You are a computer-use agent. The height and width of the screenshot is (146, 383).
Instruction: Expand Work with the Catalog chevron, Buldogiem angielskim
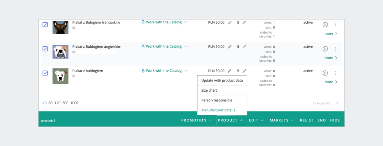coord(186,46)
